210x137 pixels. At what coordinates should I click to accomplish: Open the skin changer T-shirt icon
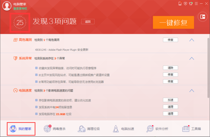[190, 4]
